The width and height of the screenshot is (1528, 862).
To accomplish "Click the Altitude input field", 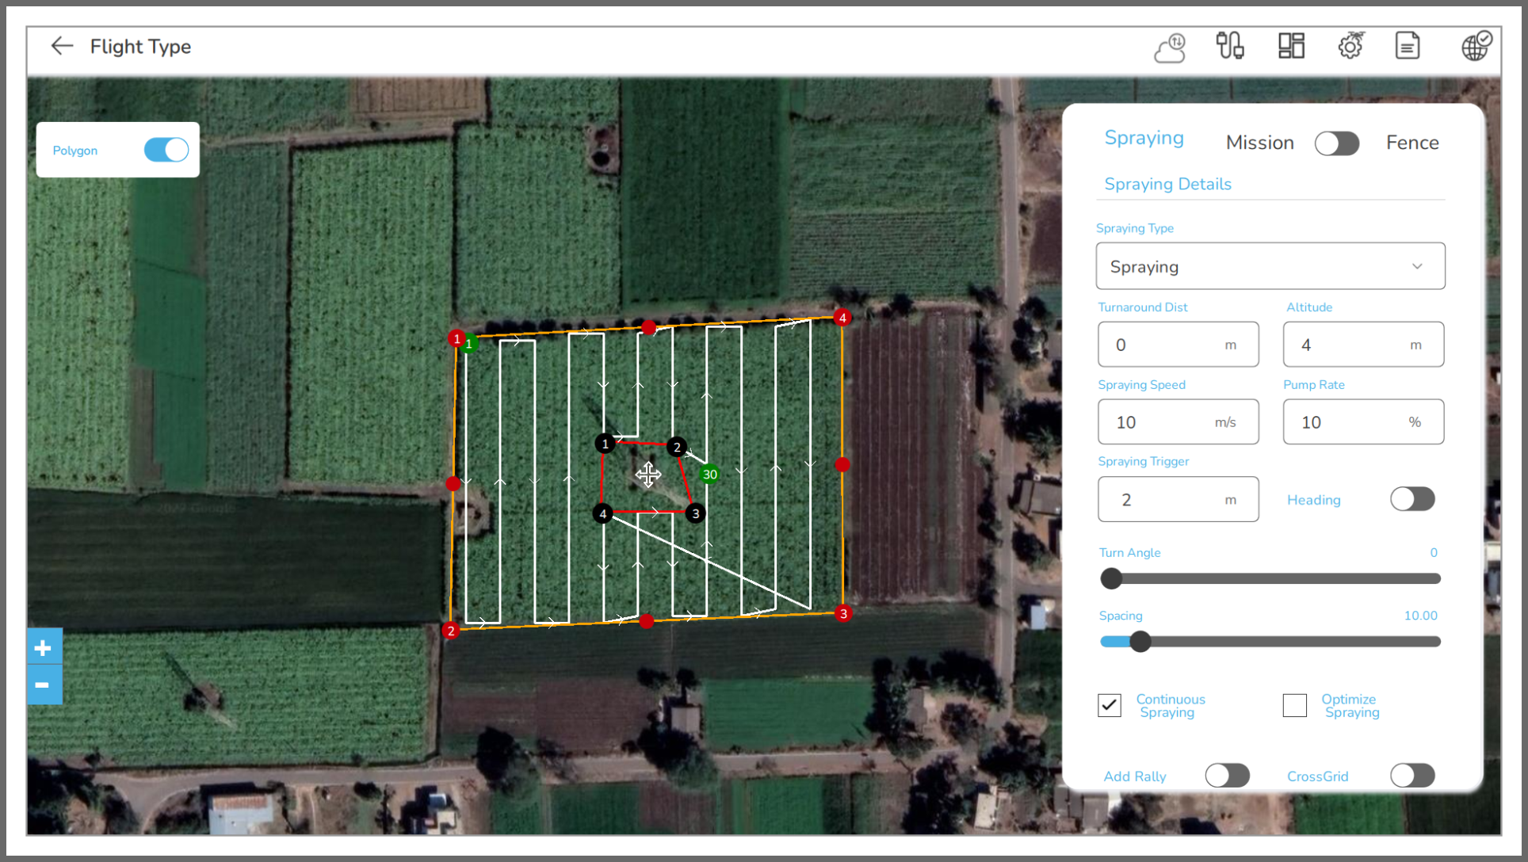I will (1363, 345).
